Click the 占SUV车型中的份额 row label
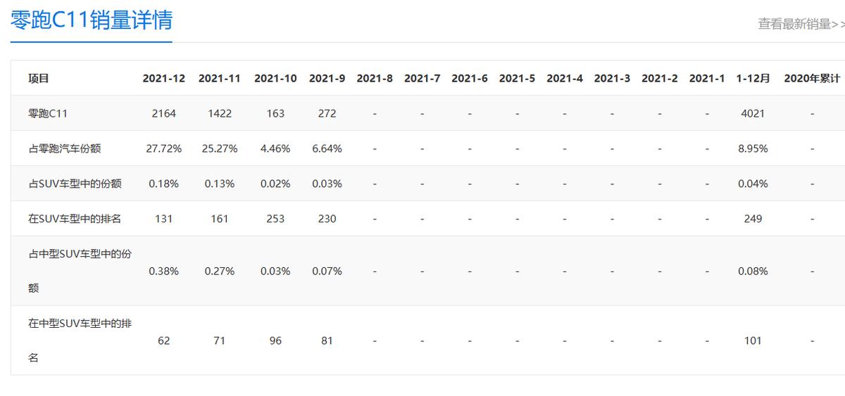Viewport: 845px width, 396px height. tap(75, 184)
